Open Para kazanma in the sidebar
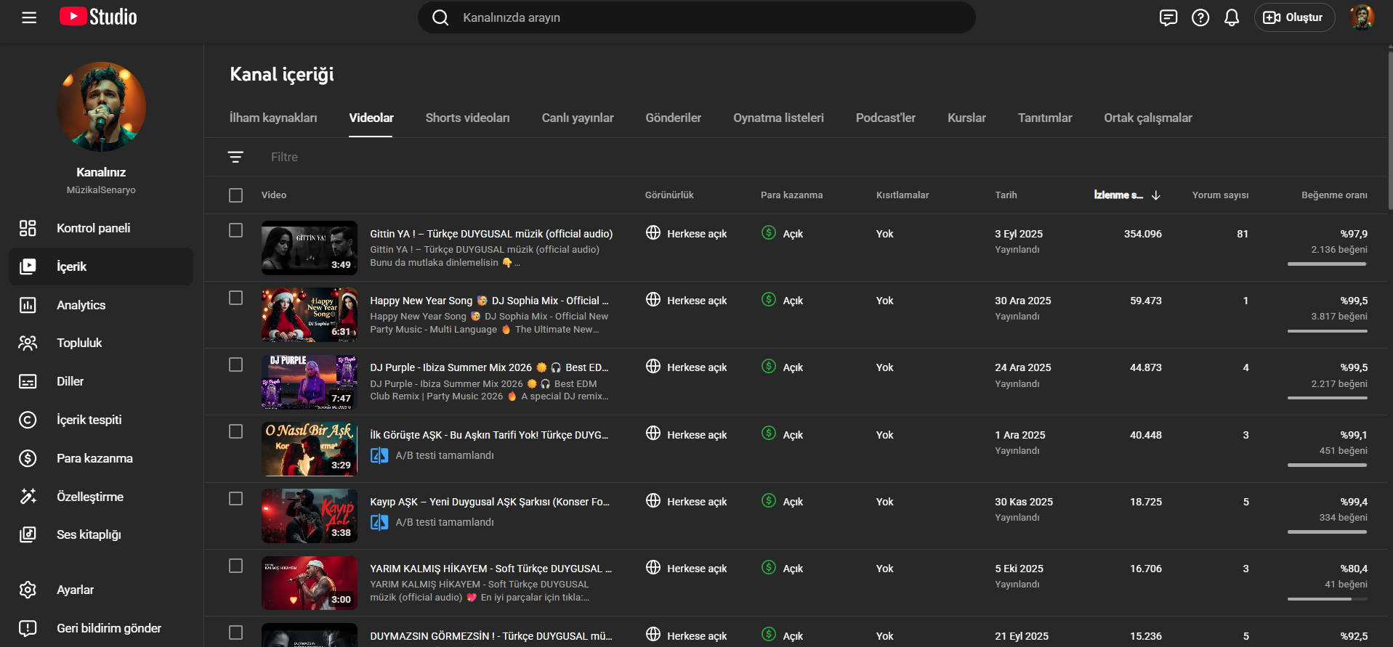This screenshot has height=647, width=1393. [x=94, y=458]
